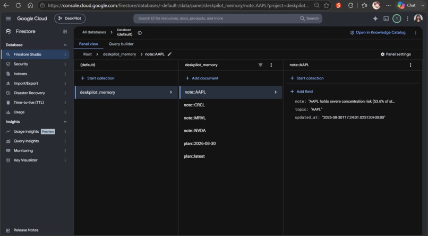Filter deskpilot_memory documents with filter icon
Viewport: 428px width, 236px height.
[260, 65]
